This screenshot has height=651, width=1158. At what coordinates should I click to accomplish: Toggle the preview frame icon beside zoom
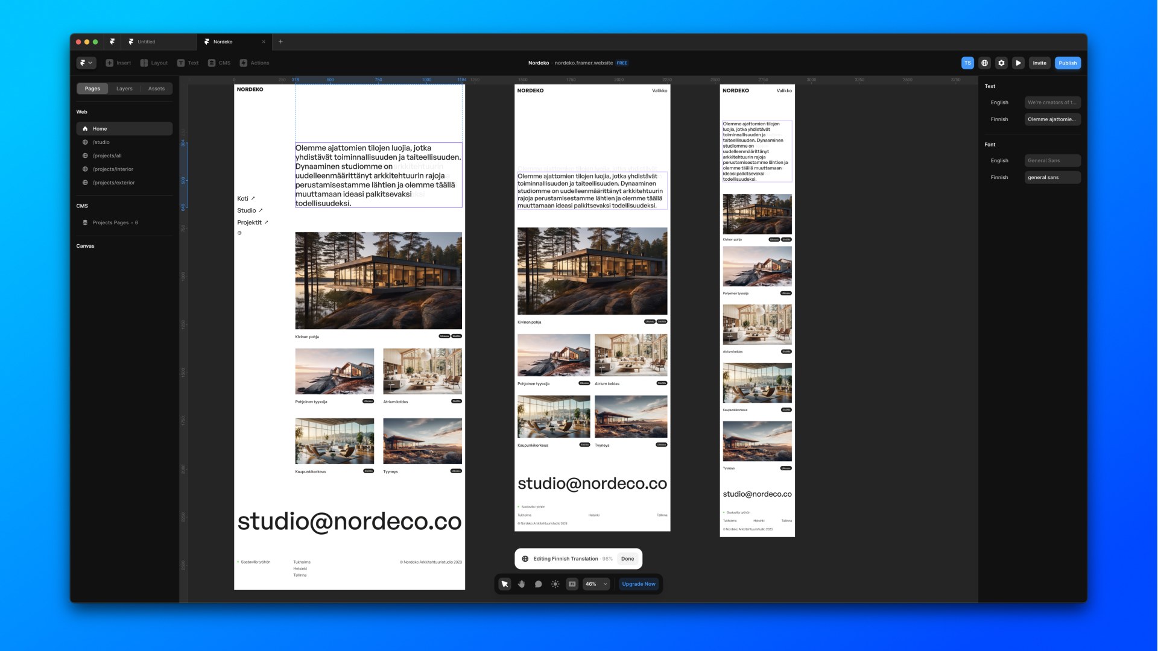pos(572,584)
